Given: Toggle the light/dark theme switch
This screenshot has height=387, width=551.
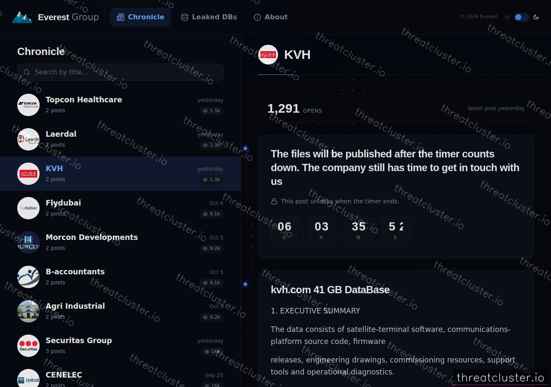Looking at the screenshot, I should (521, 17).
